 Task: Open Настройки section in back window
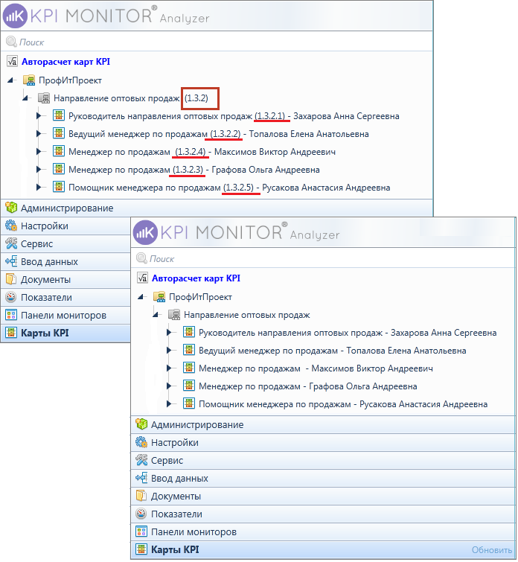click(66, 226)
